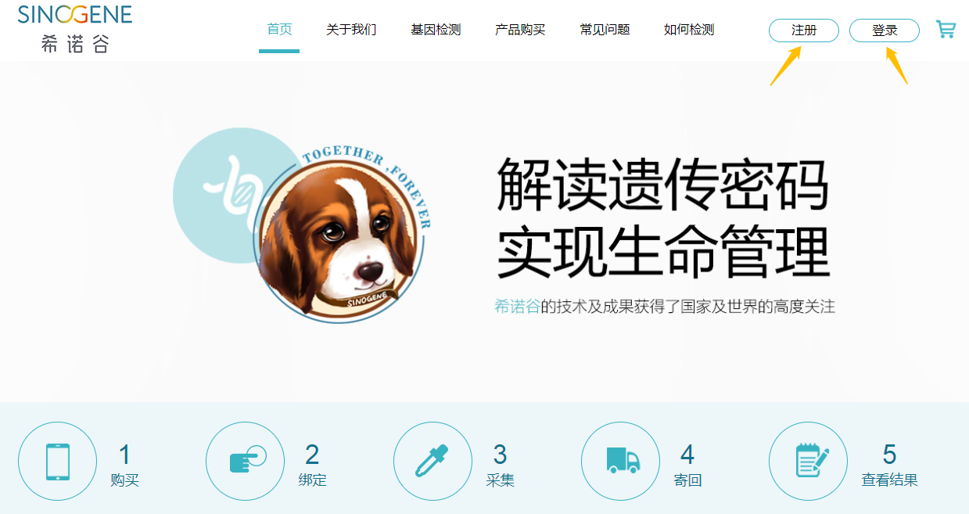
Task: Open the 基因检测 menu item
Action: (x=436, y=30)
